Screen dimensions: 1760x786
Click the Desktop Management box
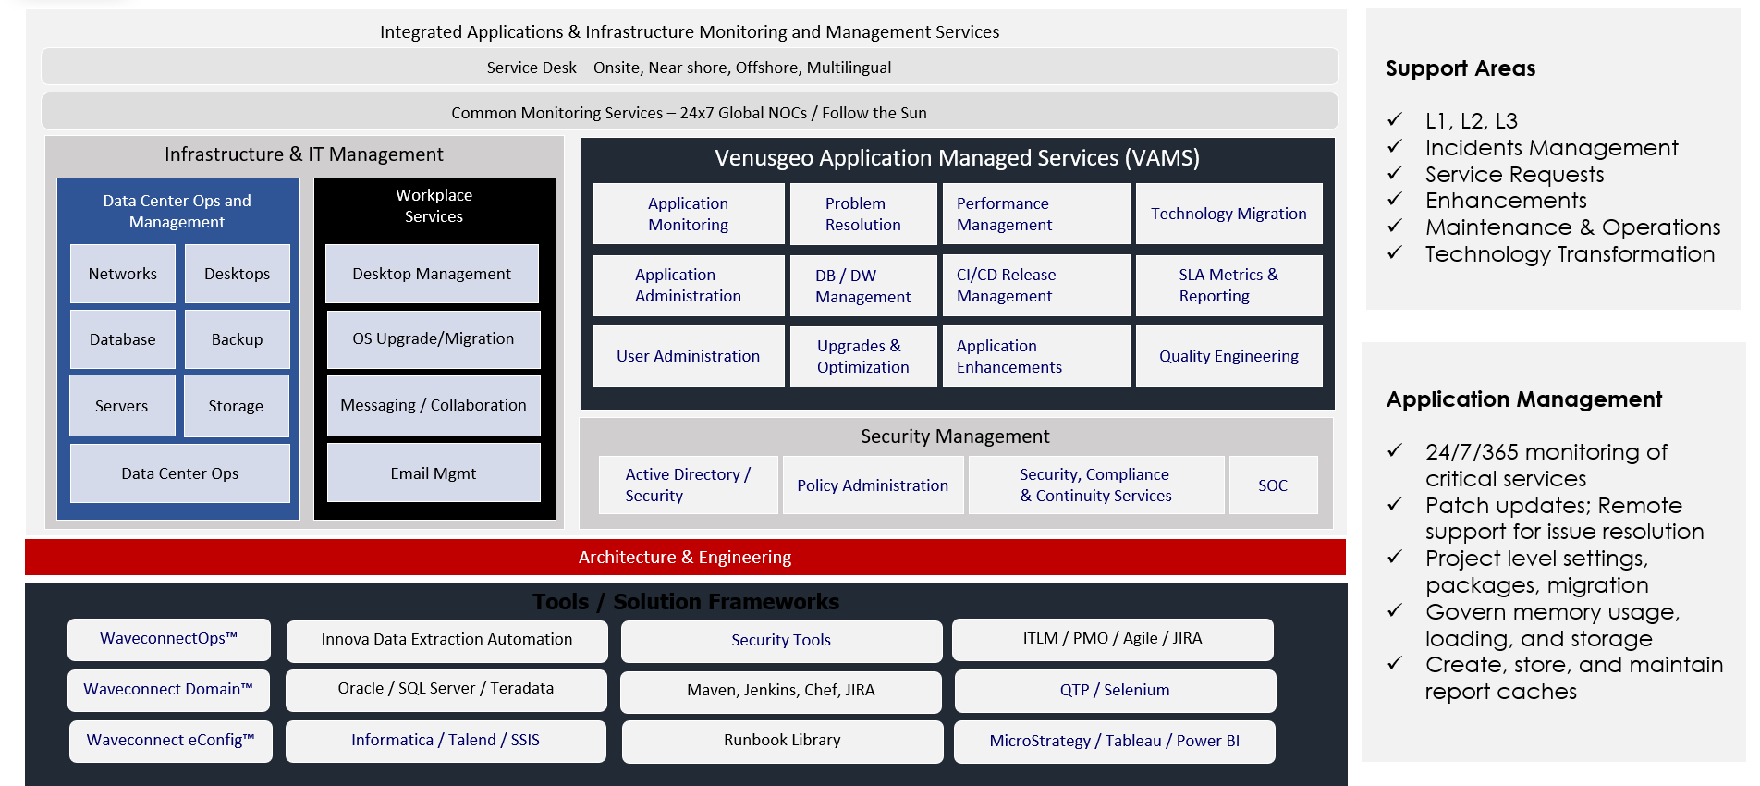click(432, 274)
